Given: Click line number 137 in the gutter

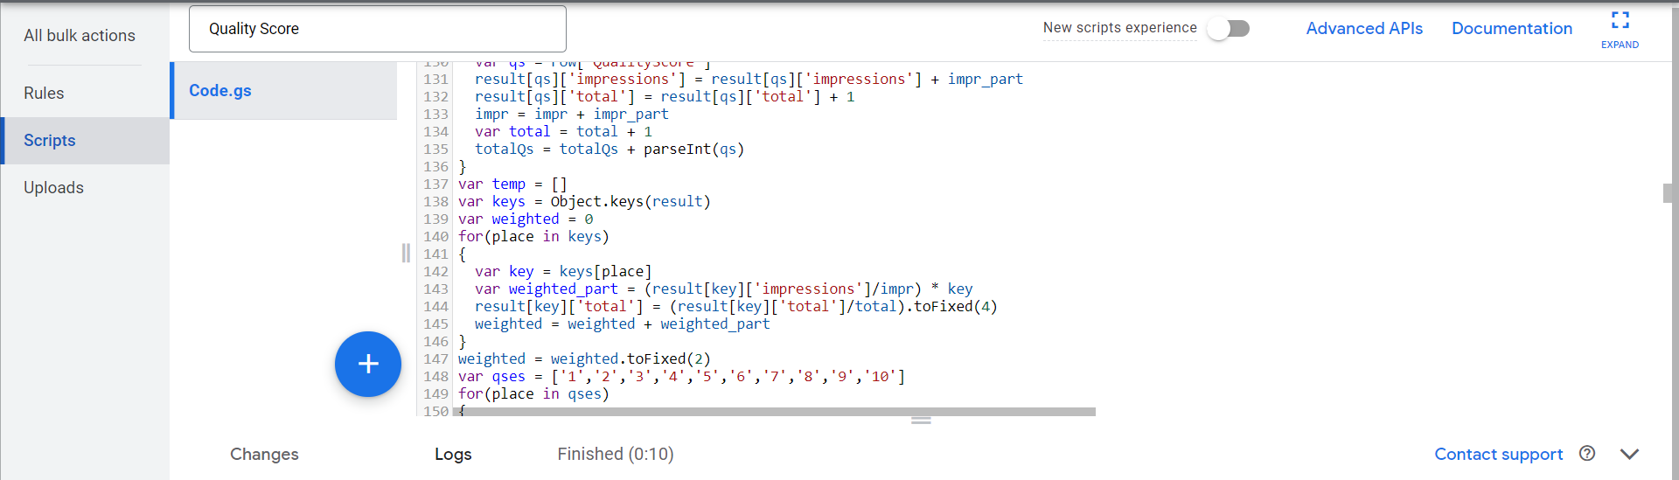Looking at the screenshot, I should (435, 184).
